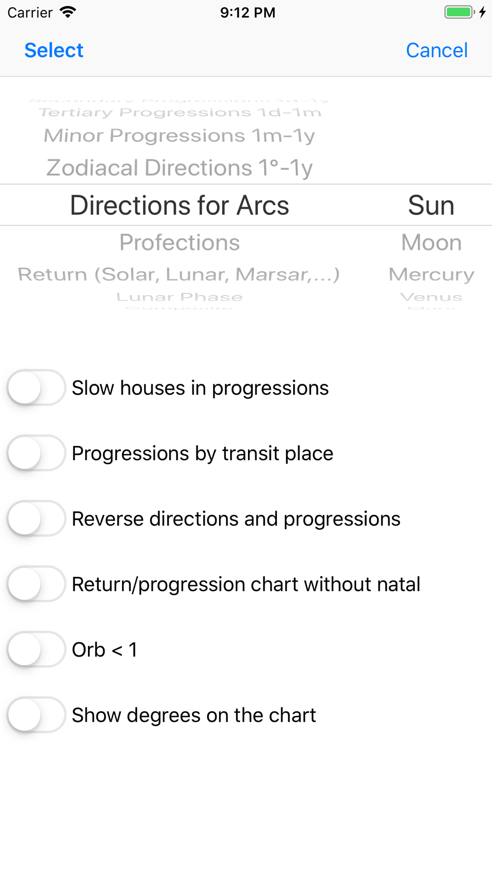Pick Mercury in the planet picker
The image size is (492, 876).
click(x=431, y=274)
